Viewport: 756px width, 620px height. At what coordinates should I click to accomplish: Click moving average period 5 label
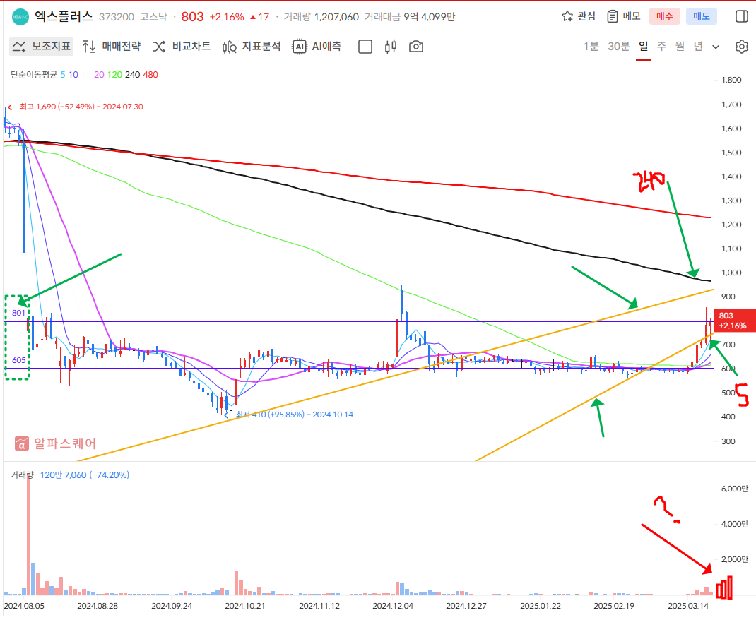click(63, 75)
